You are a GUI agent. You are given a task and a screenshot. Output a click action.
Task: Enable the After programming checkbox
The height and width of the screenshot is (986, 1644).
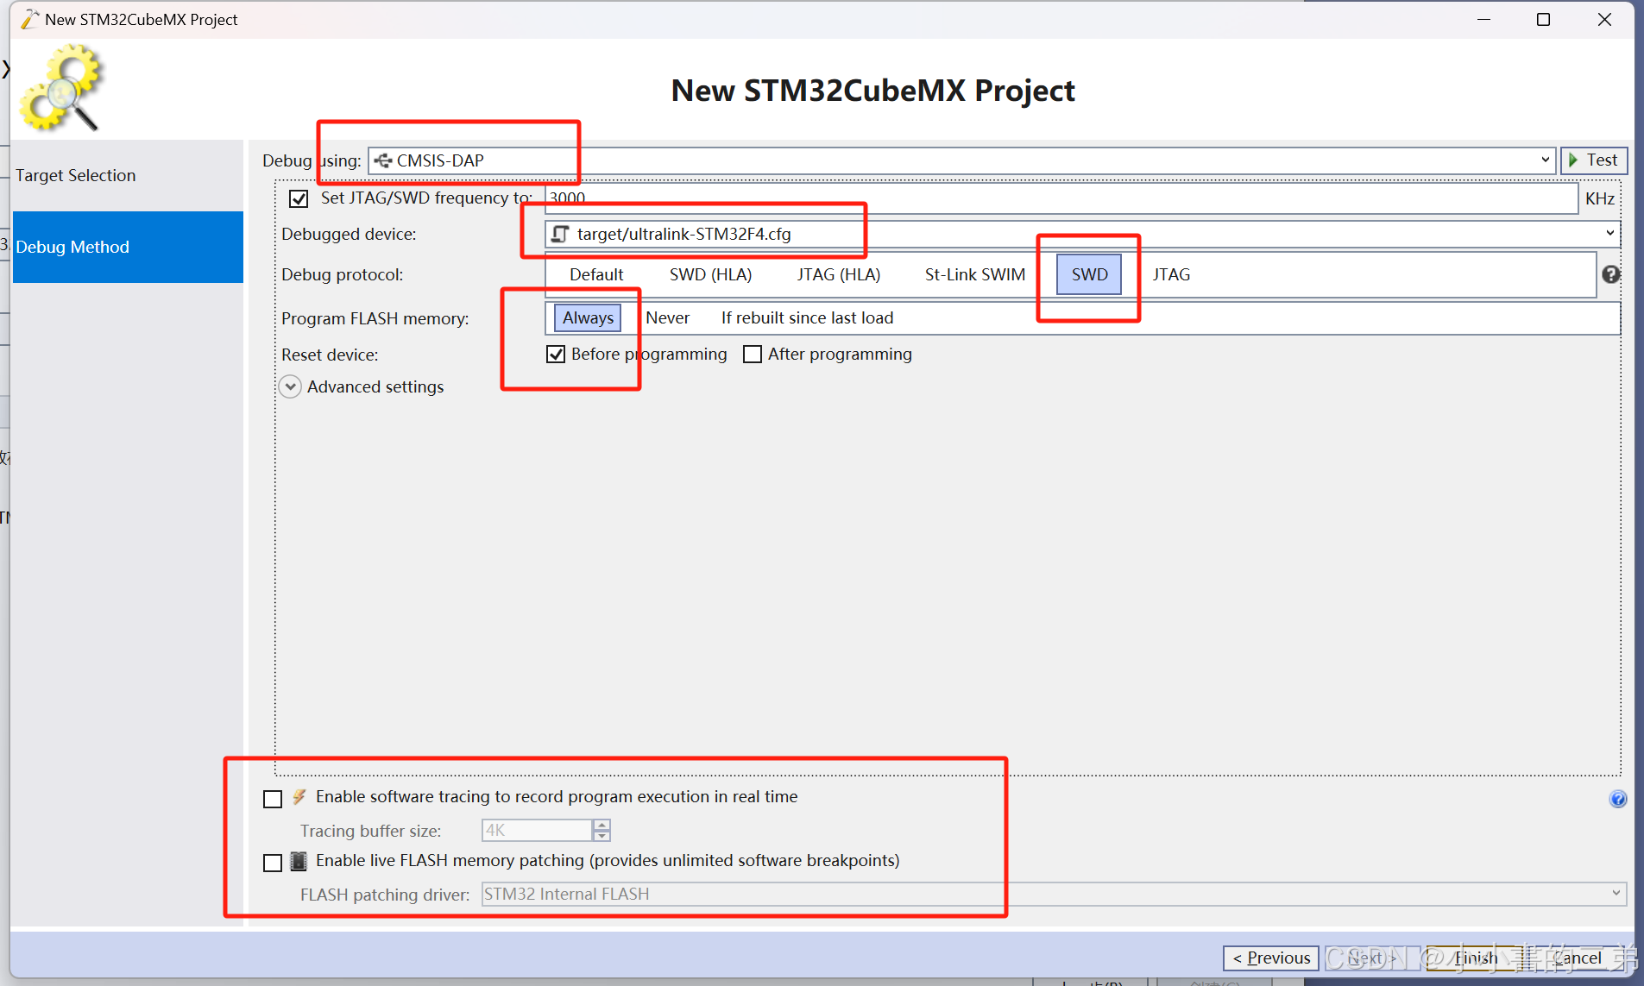(x=752, y=354)
